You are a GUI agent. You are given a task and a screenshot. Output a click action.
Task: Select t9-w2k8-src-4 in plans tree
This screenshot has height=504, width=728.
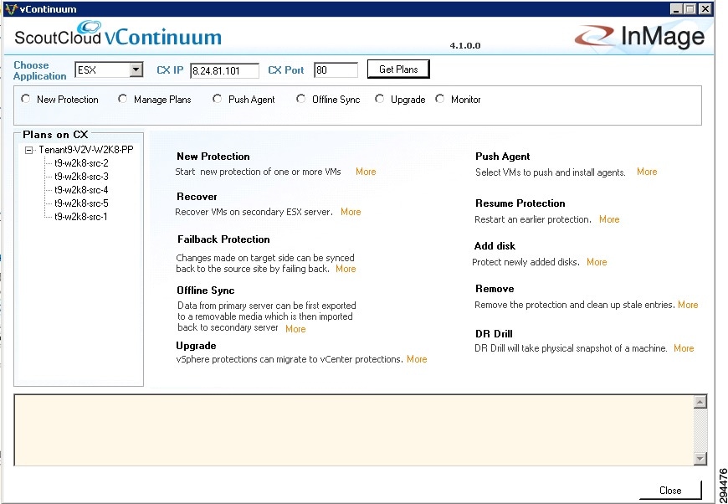tap(81, 189)
